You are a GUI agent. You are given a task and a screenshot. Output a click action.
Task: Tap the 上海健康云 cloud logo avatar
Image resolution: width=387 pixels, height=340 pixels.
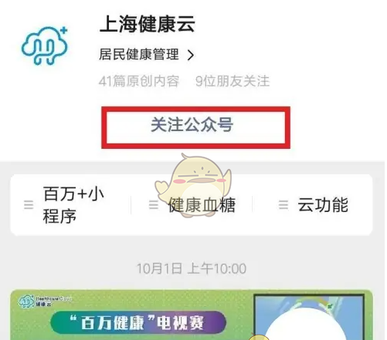[45, 45]
